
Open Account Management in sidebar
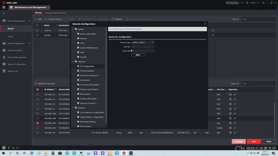click(17, 57)
